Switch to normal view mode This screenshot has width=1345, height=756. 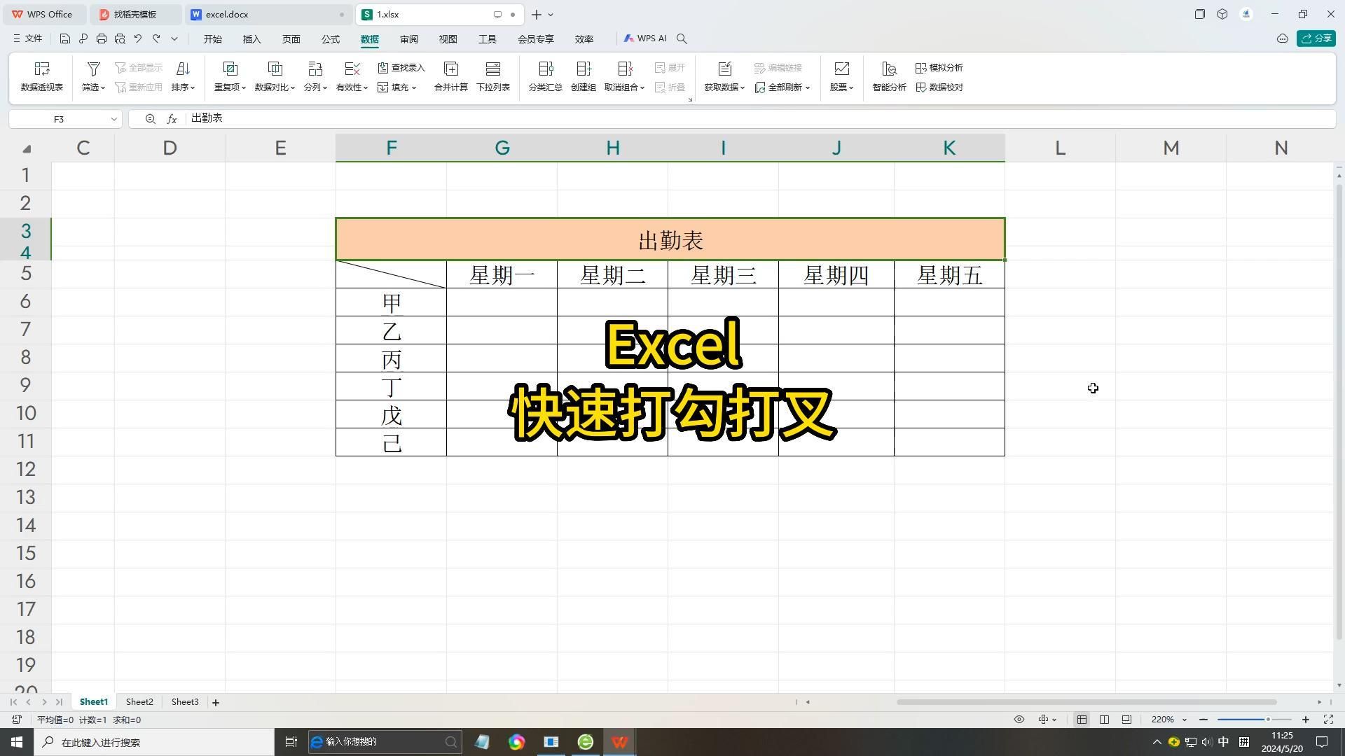click(x=1082, y=720)
